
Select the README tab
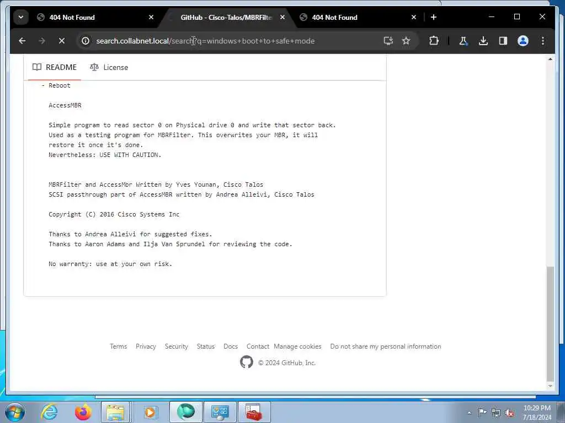click(x=55, y=67)
